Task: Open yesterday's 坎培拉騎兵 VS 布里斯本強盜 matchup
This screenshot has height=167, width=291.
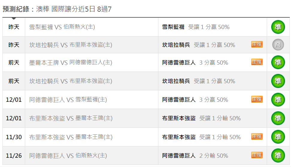Action: [71, 45]
